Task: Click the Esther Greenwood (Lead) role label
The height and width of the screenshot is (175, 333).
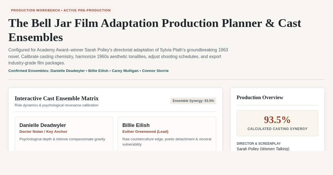Action: tap(145, 132)
